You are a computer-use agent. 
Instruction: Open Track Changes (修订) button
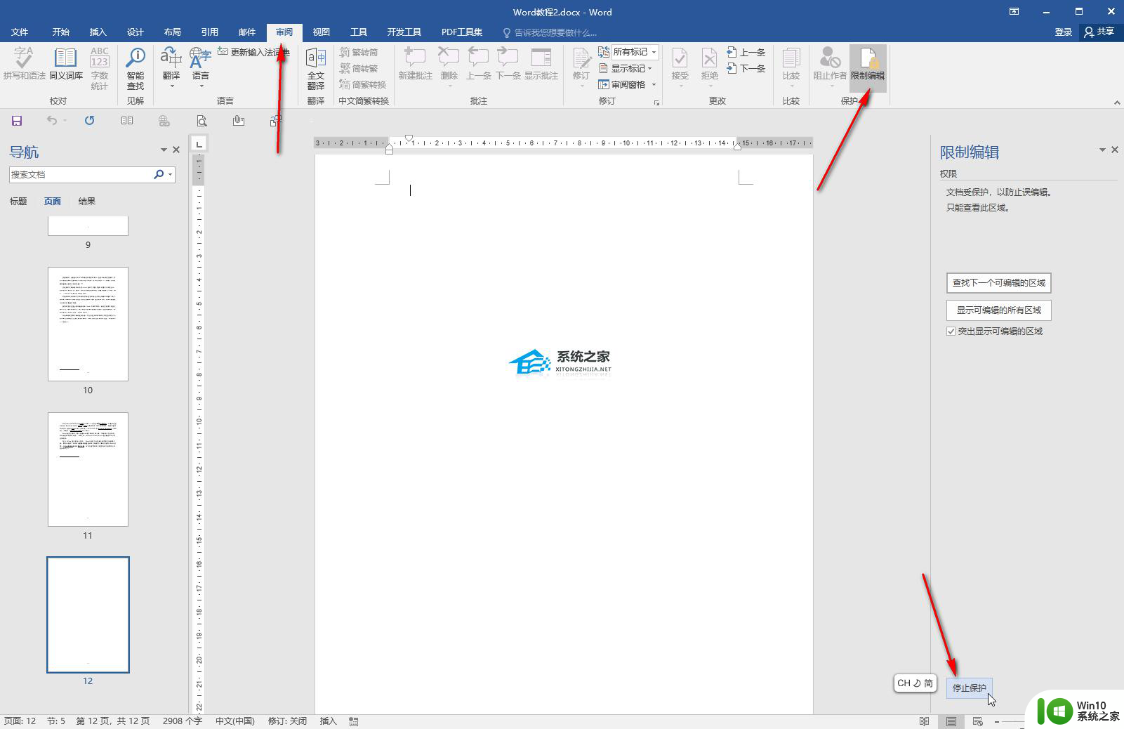click(581, 67)
